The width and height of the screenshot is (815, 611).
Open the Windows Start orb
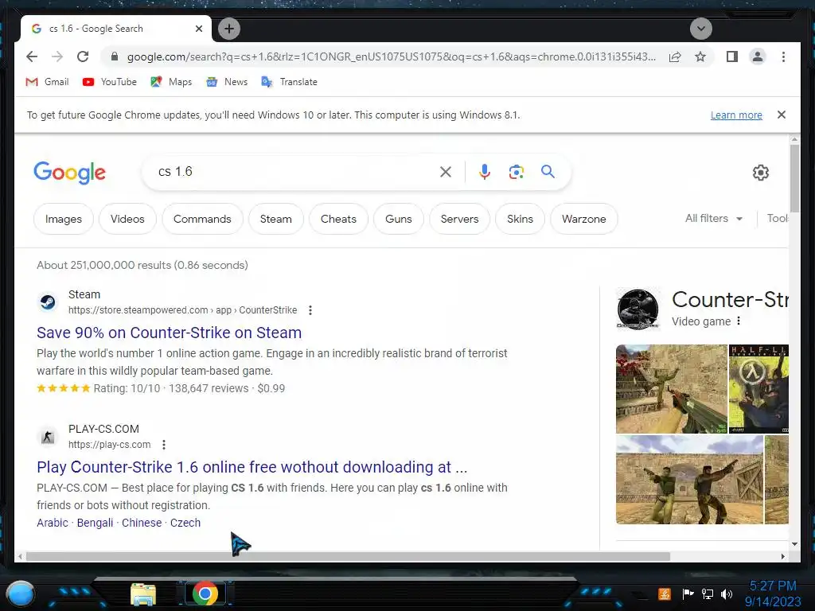tap(20, 594)
